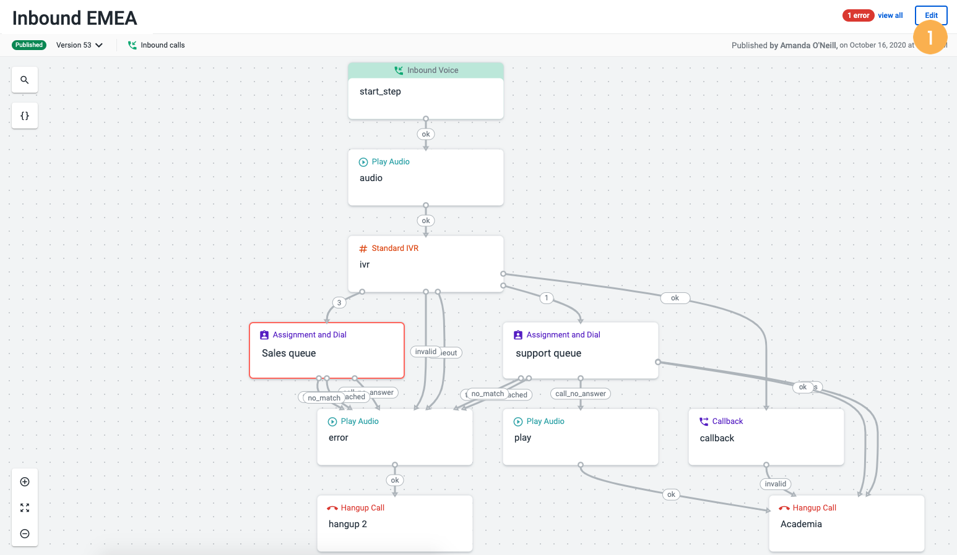Click the Inbound calls label
The image size is (957, 555).
click(x=163, y=45)
